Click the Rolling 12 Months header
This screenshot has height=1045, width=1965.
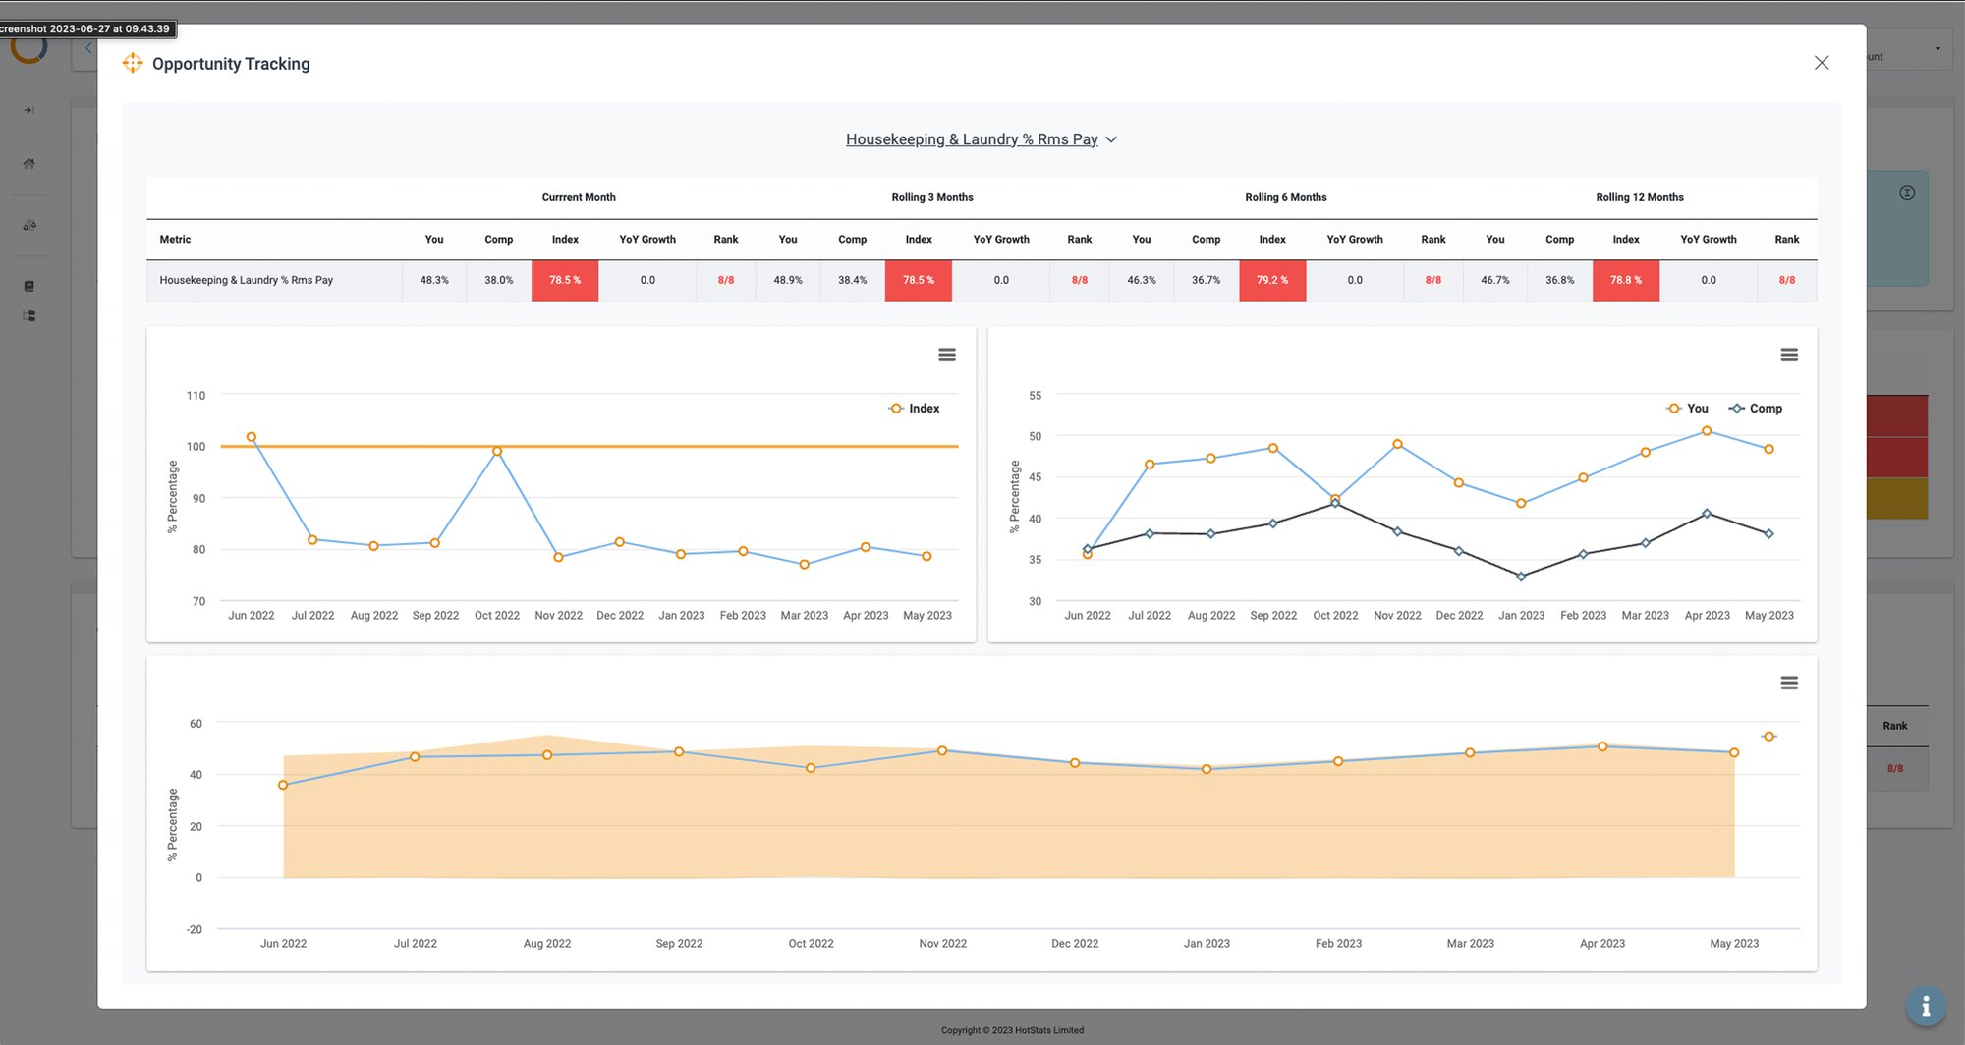pyautogui.click(x=1640, y=198)
